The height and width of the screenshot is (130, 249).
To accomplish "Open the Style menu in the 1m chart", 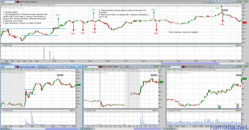I will tap(216, 2).
